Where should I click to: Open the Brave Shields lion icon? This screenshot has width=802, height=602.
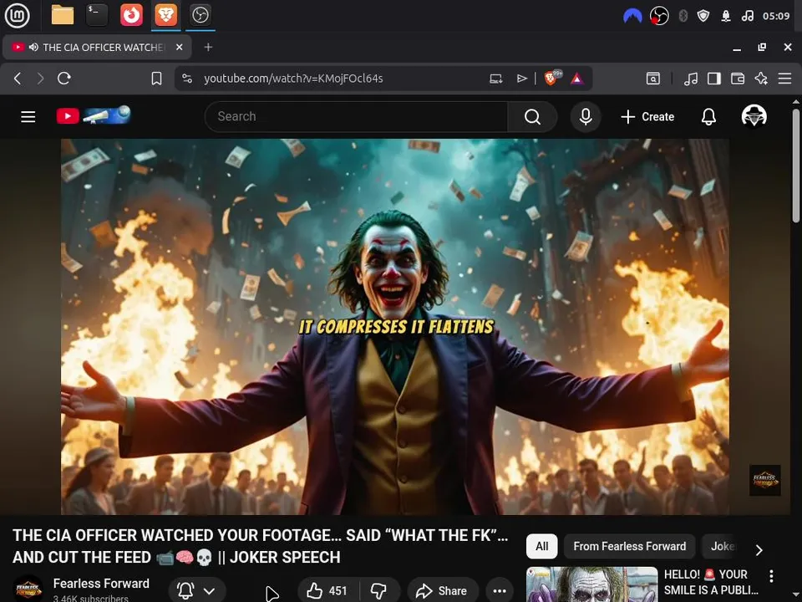click(552, 78)
